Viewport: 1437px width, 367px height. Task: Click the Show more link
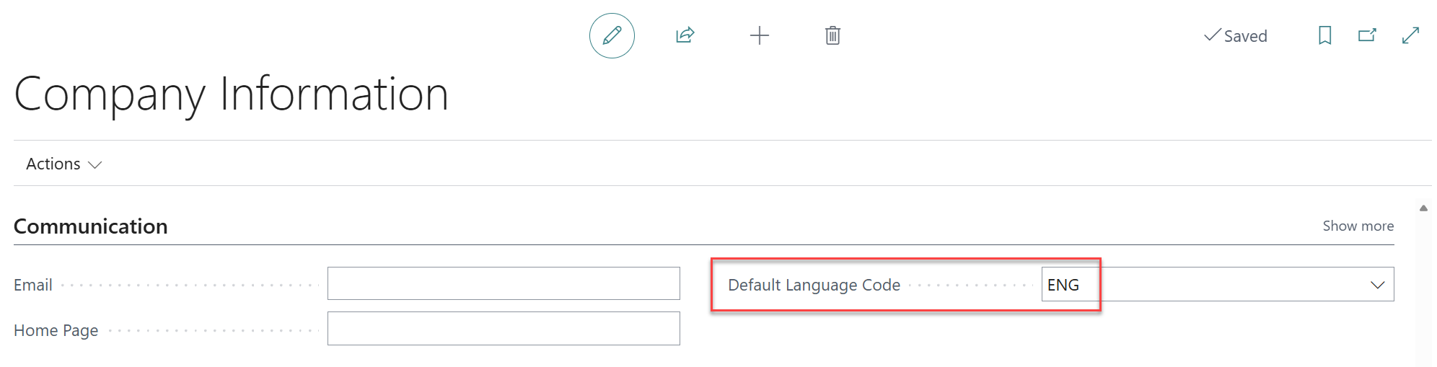click(x=1358, y=226)
